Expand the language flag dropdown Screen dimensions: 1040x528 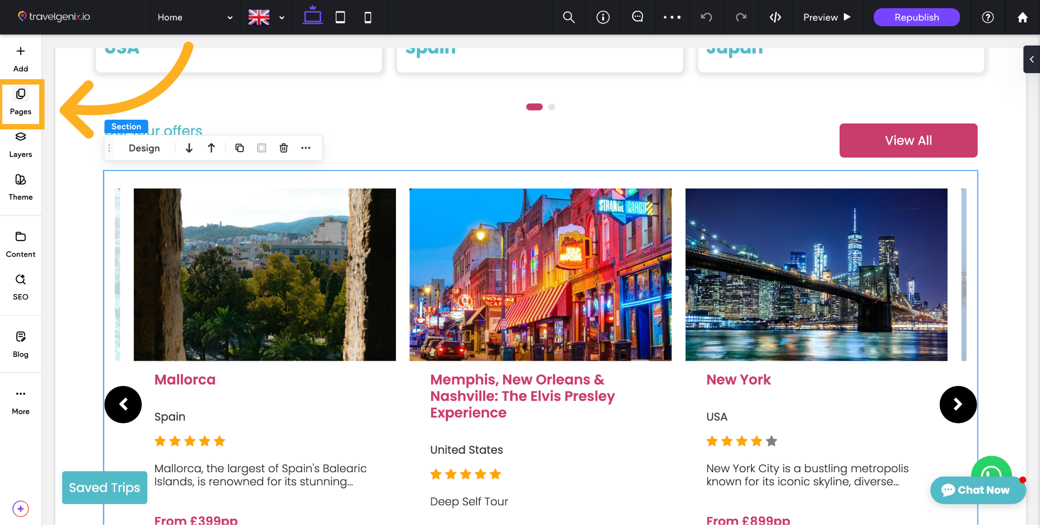[266, 17]
